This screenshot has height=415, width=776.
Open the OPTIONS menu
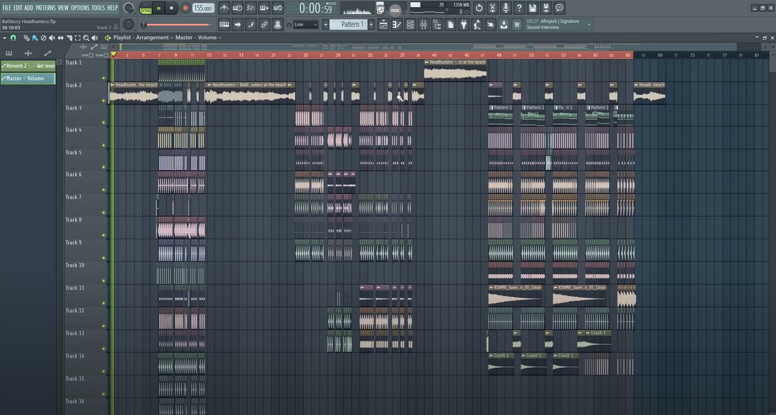pos(80,8)
